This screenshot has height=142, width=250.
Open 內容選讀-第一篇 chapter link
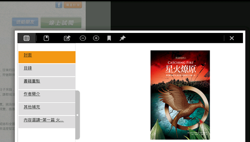tap(47, 122)
